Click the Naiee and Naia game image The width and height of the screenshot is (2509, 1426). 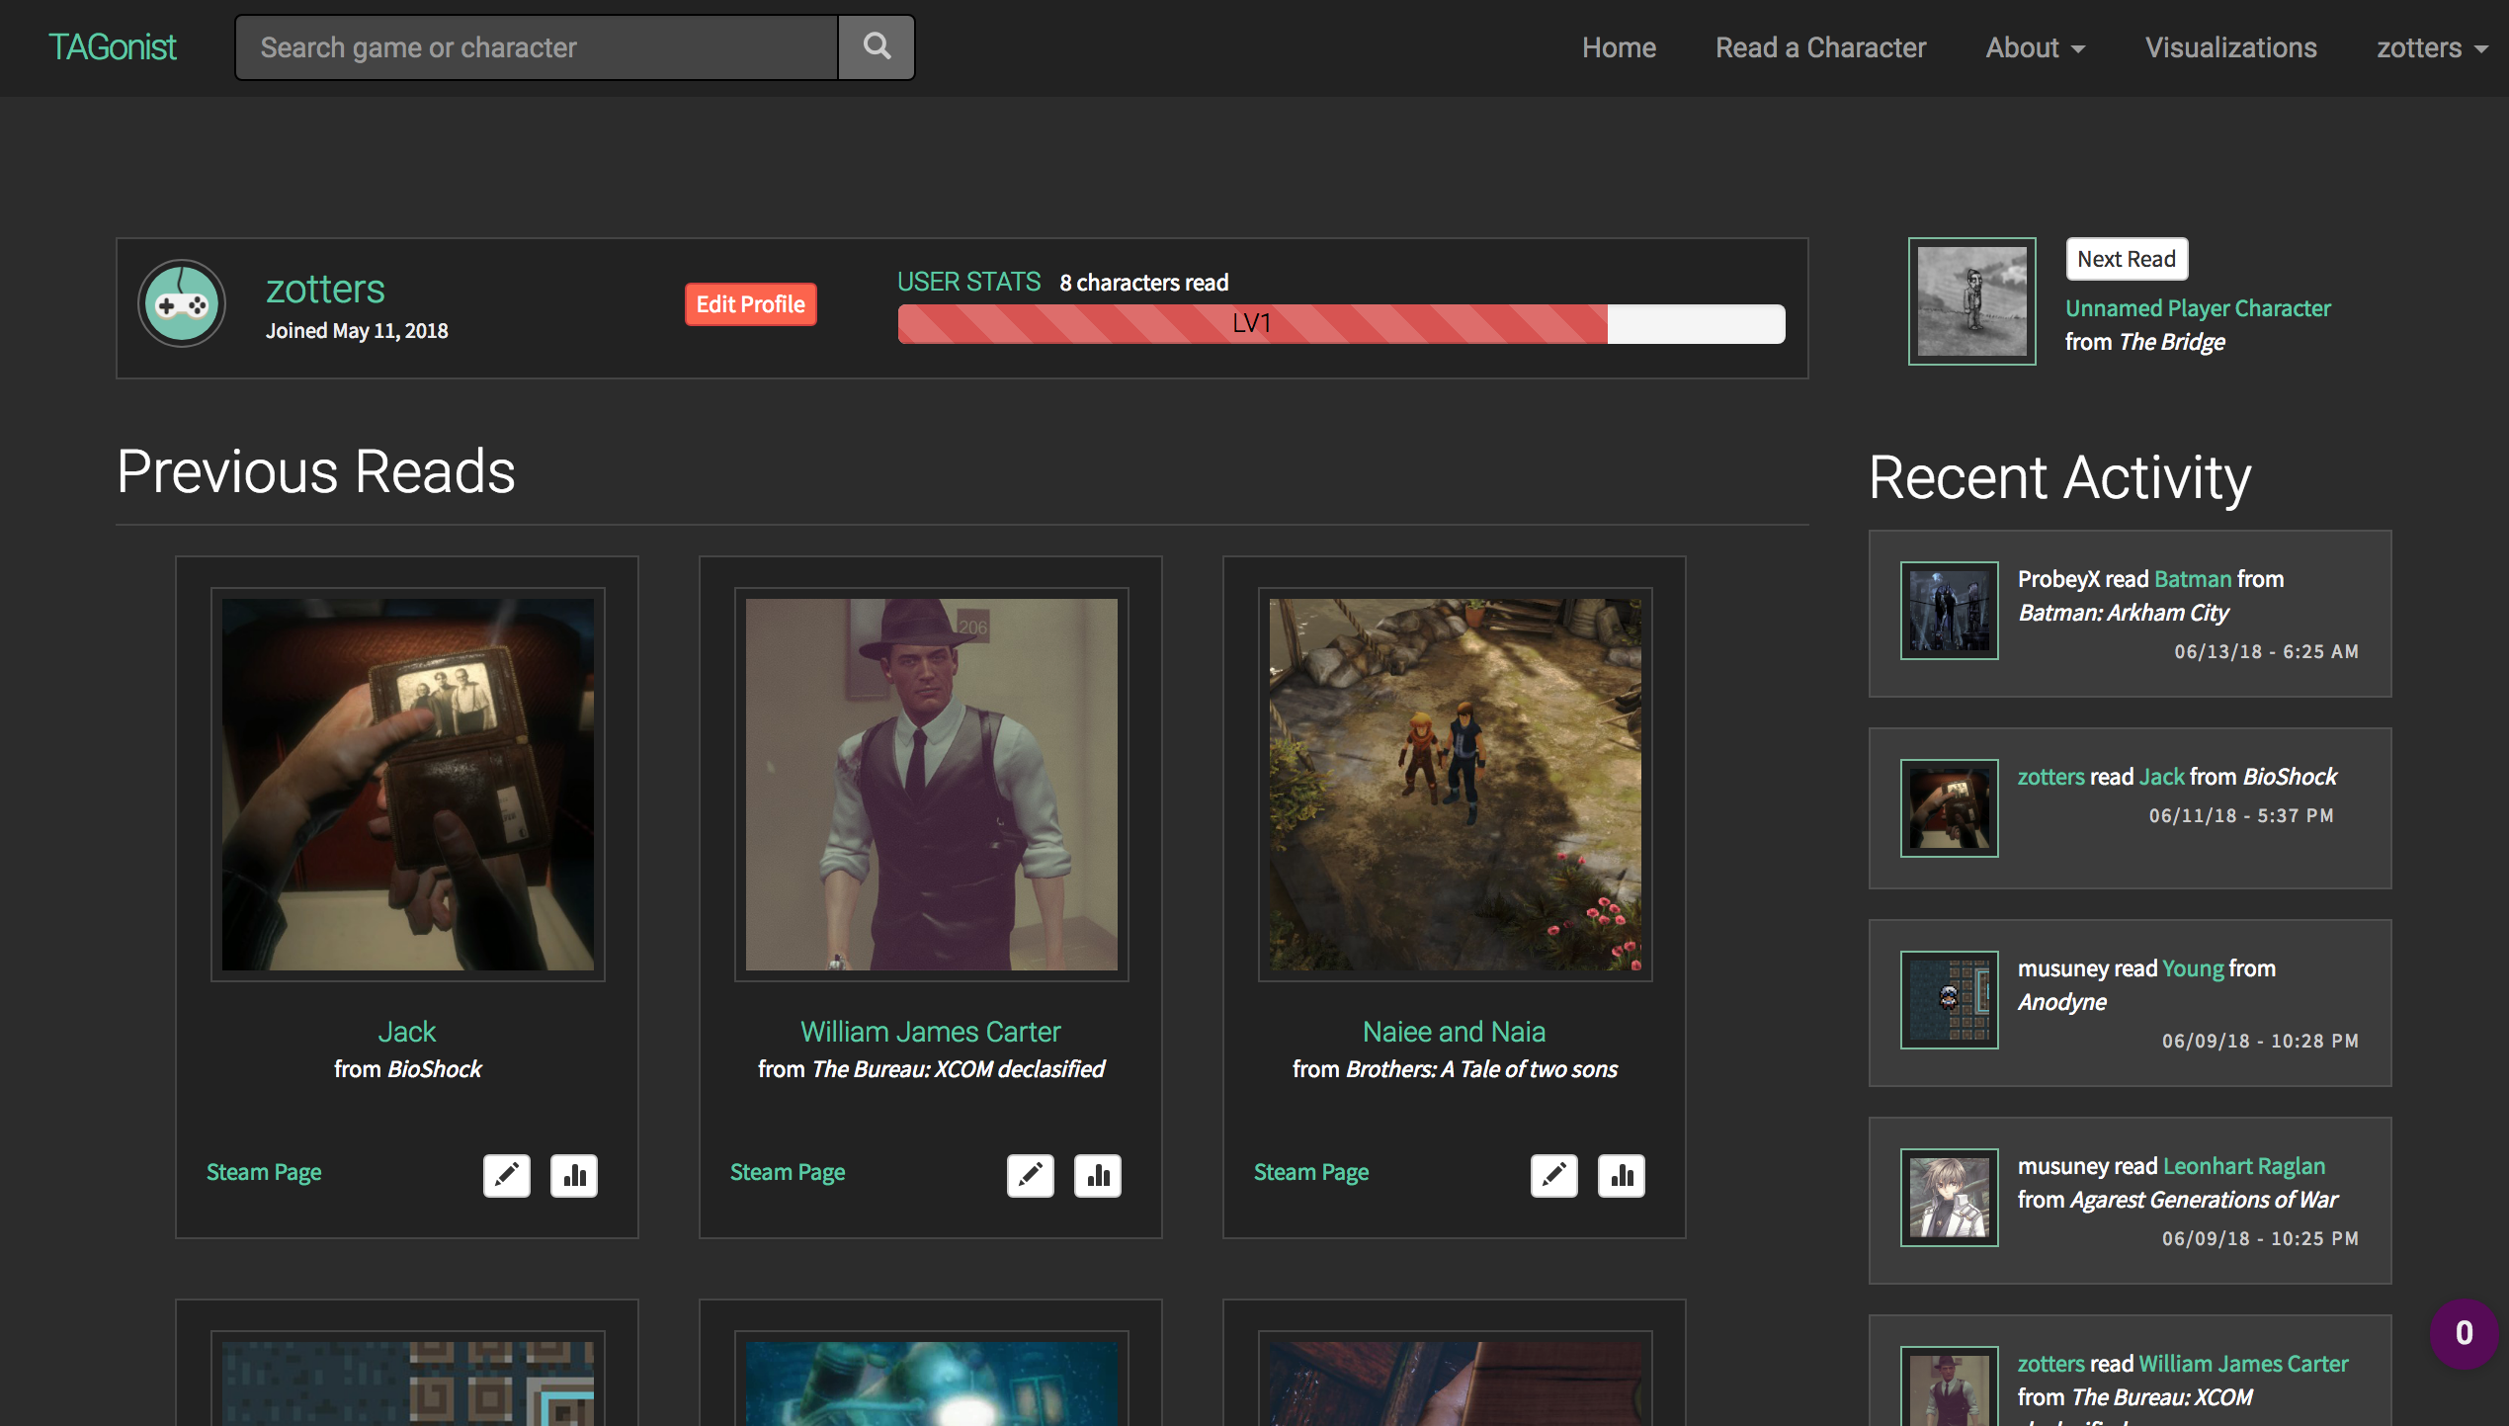[1456, 785]
